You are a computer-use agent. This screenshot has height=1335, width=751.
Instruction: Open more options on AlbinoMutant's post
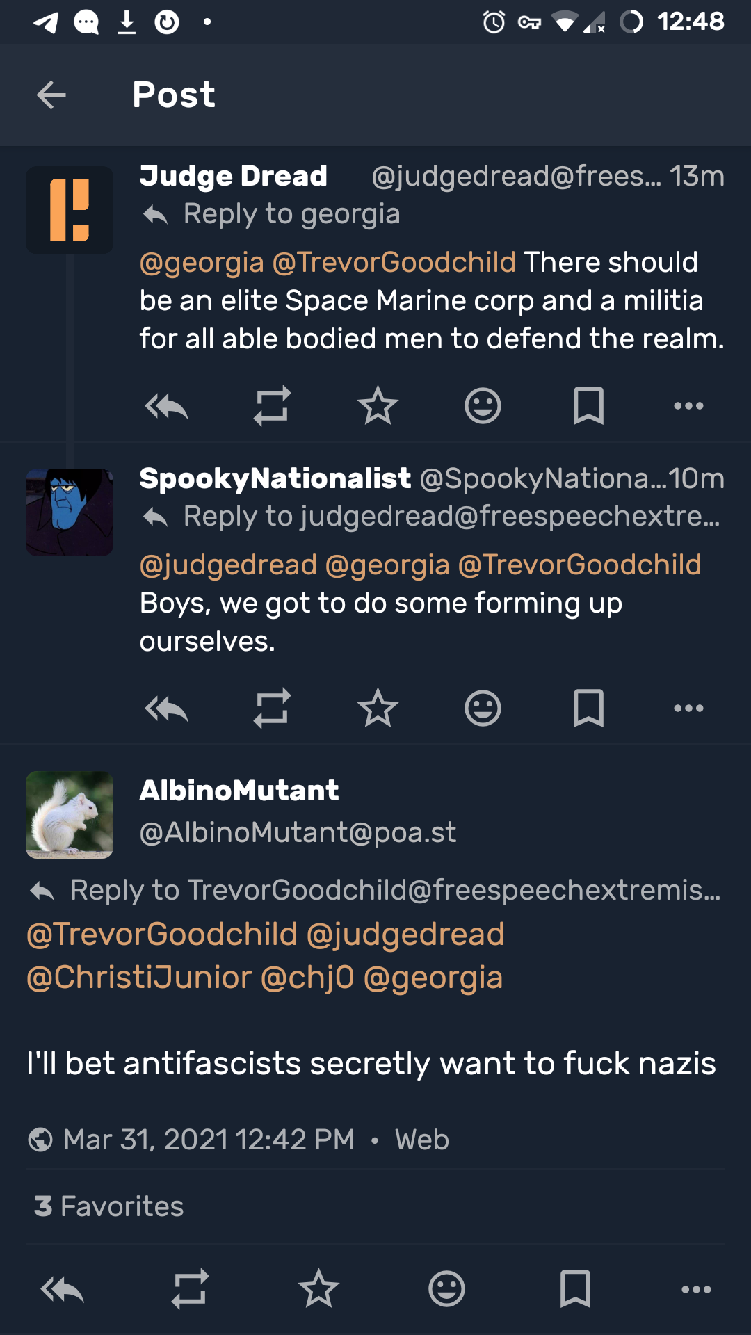(696, 1290)
